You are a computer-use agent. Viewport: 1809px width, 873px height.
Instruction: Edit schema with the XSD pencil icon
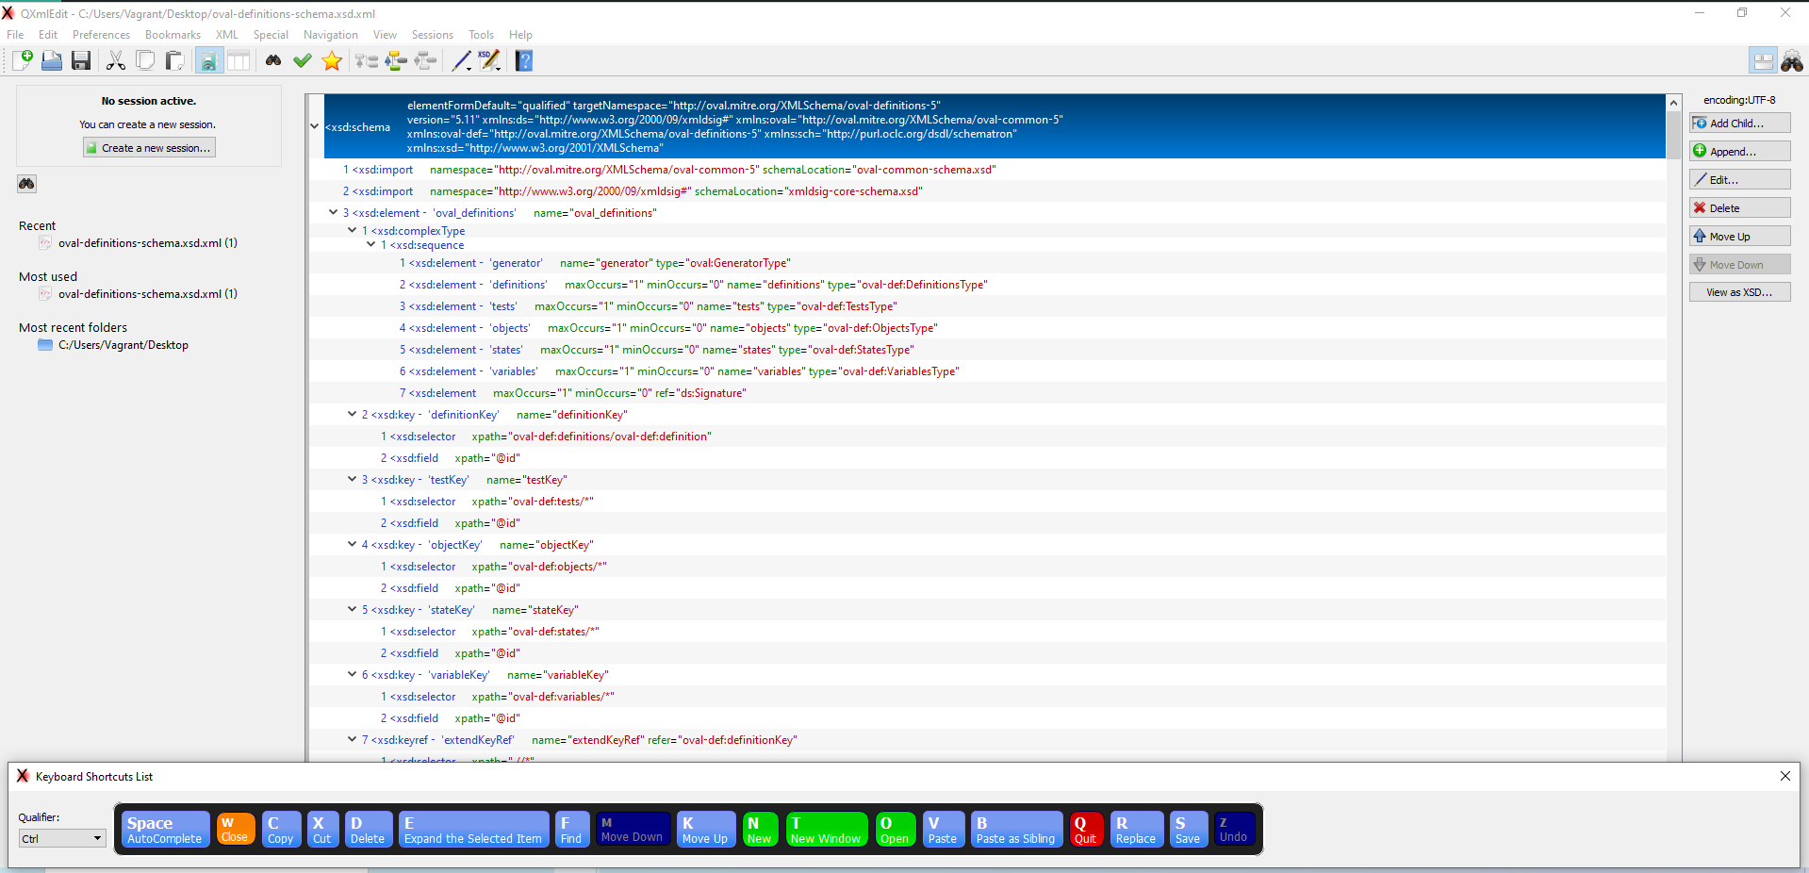[x=489, y=60]
